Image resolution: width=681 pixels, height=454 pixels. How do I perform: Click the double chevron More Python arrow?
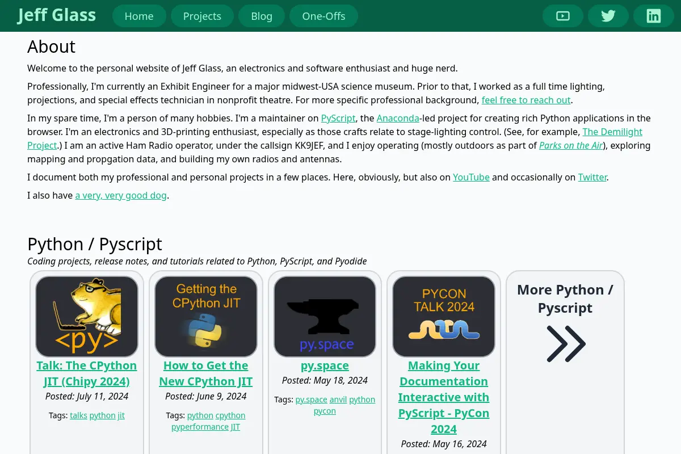click(566, 344)
